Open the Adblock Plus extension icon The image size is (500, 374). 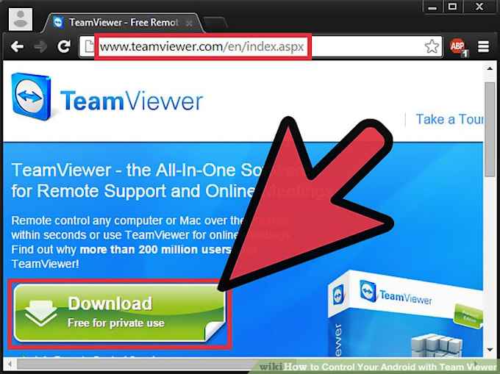[458, 47]
